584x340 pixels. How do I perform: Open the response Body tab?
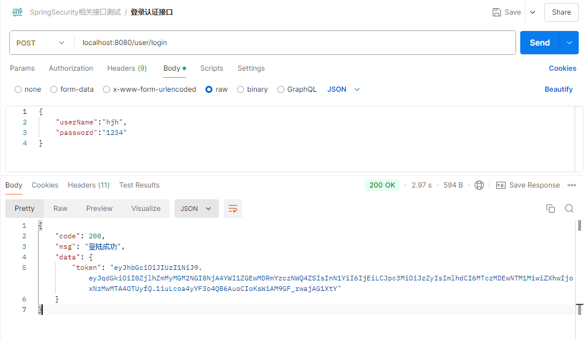click(14, 185)
